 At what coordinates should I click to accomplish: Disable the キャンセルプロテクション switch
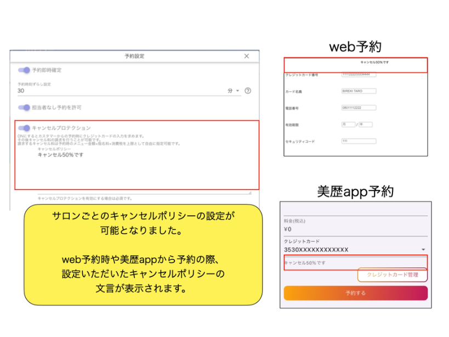(x=24, y=128)
